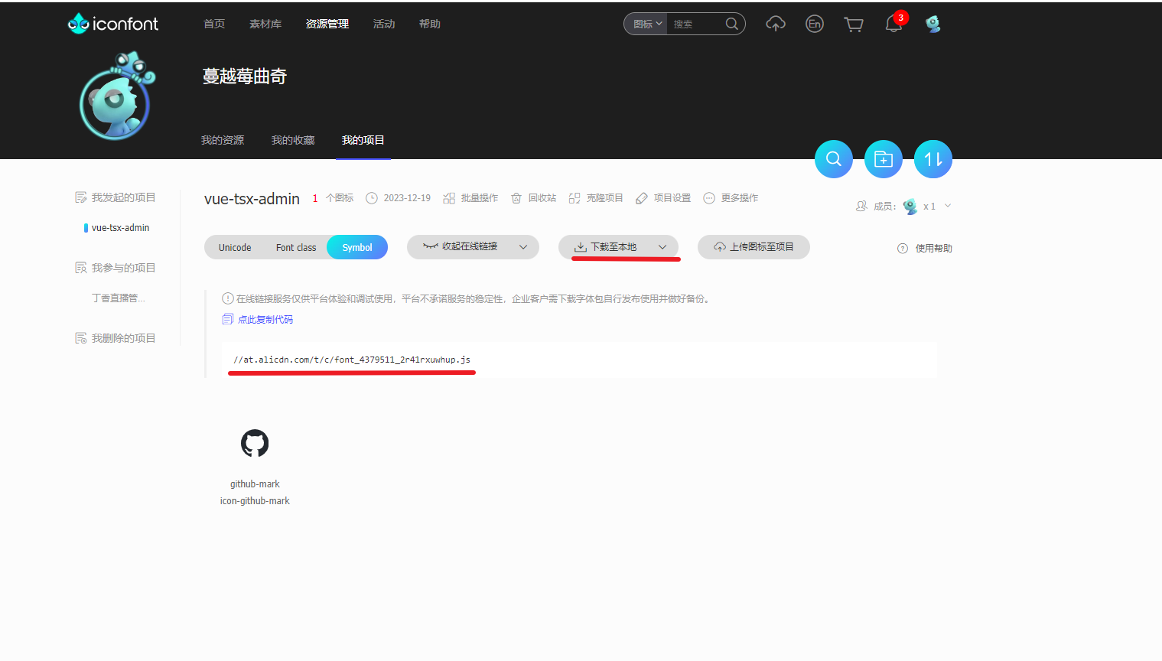Open the shopping cart
Viewport: 1162px width, 661px height.
854,24
